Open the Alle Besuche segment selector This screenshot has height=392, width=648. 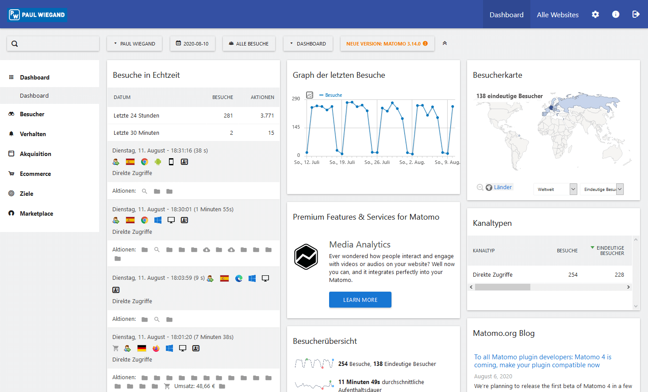[249, 44]
